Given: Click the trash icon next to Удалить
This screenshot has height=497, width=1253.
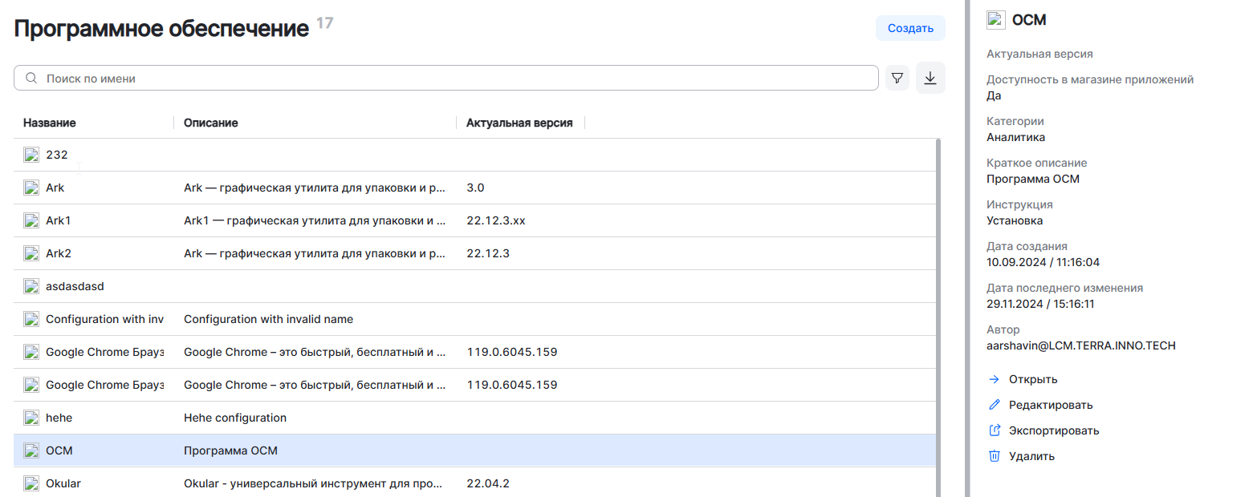Looking at the screenshot, I should 995,456.
